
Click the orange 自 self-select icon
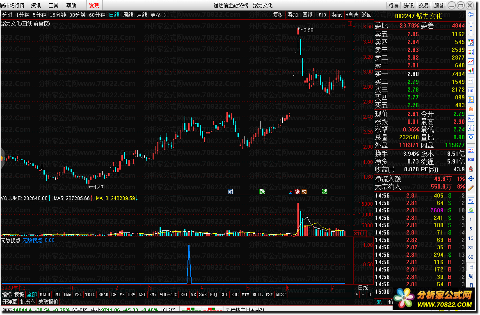tap(471, 109)
